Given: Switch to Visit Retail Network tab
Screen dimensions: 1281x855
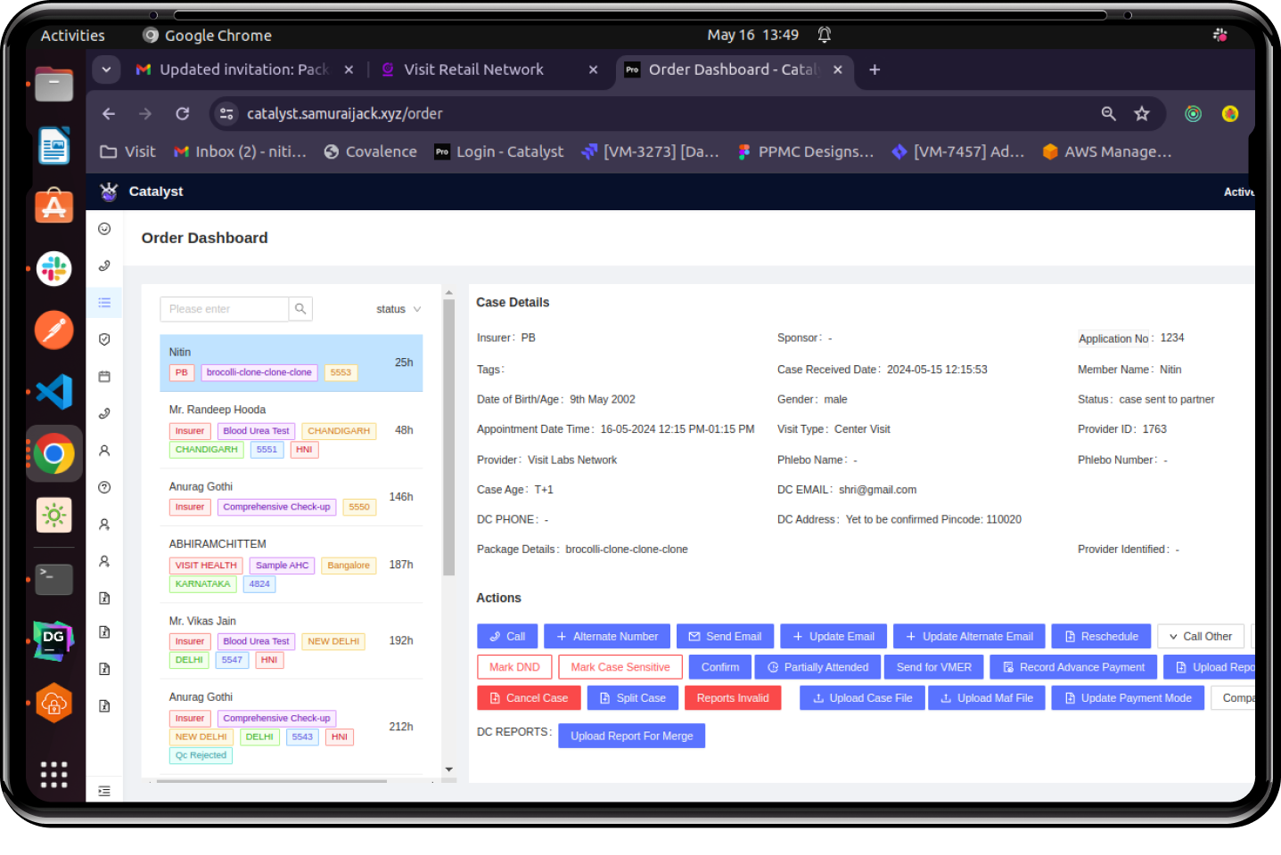Looking at the screenshot, I should (473, 69).
